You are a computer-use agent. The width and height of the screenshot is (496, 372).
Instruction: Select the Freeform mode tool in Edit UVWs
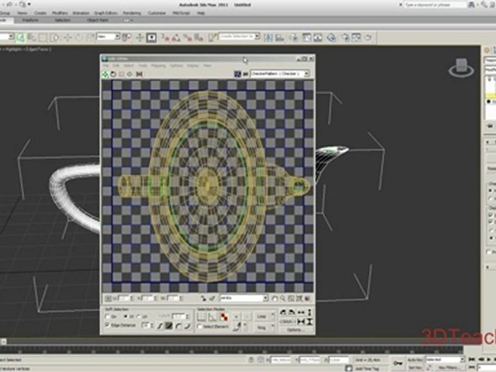(x=130, y=74)
